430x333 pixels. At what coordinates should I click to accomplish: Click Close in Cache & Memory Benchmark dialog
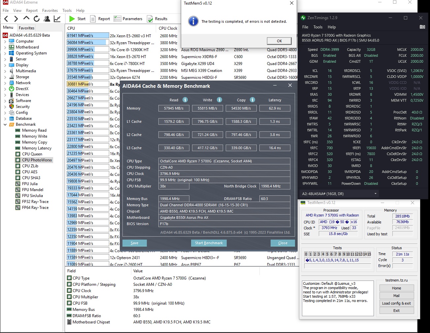coord(283,243)
